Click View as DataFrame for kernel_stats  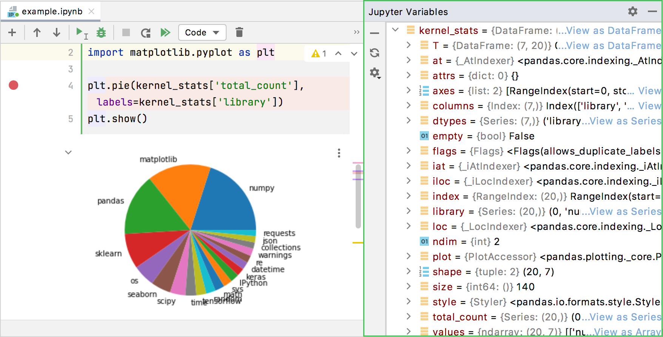click(x=614, y=31)
